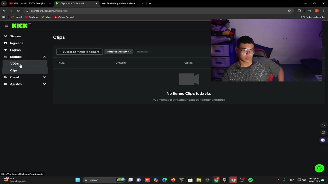Open the Windows Start menu
Viewport: 328px width, 184px height.
tap(78, 180)
